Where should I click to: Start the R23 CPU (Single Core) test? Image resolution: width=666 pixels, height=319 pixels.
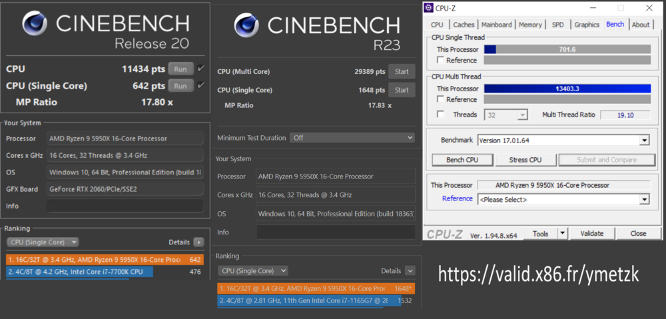[402, 90]
